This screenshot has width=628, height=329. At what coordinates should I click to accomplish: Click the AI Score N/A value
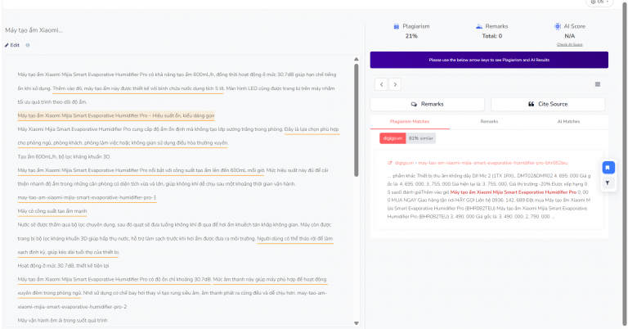click(x=569, y=36)
